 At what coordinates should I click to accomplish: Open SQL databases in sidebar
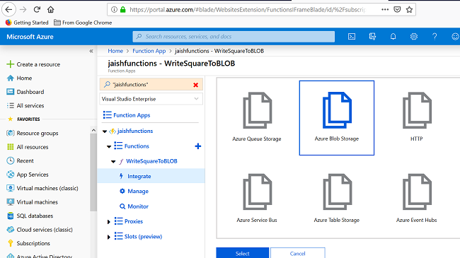pos(35,216)
